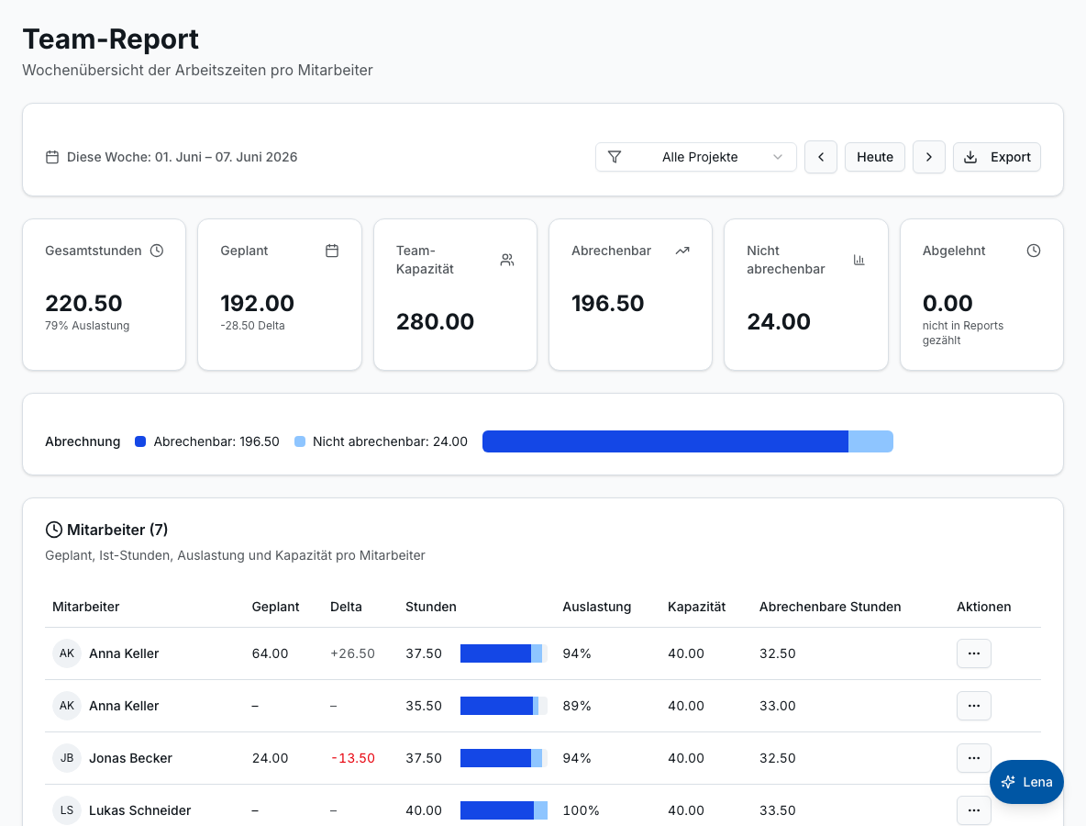
Task: Go to the next week with the right chevron
Action: click(x=929, y=157)
